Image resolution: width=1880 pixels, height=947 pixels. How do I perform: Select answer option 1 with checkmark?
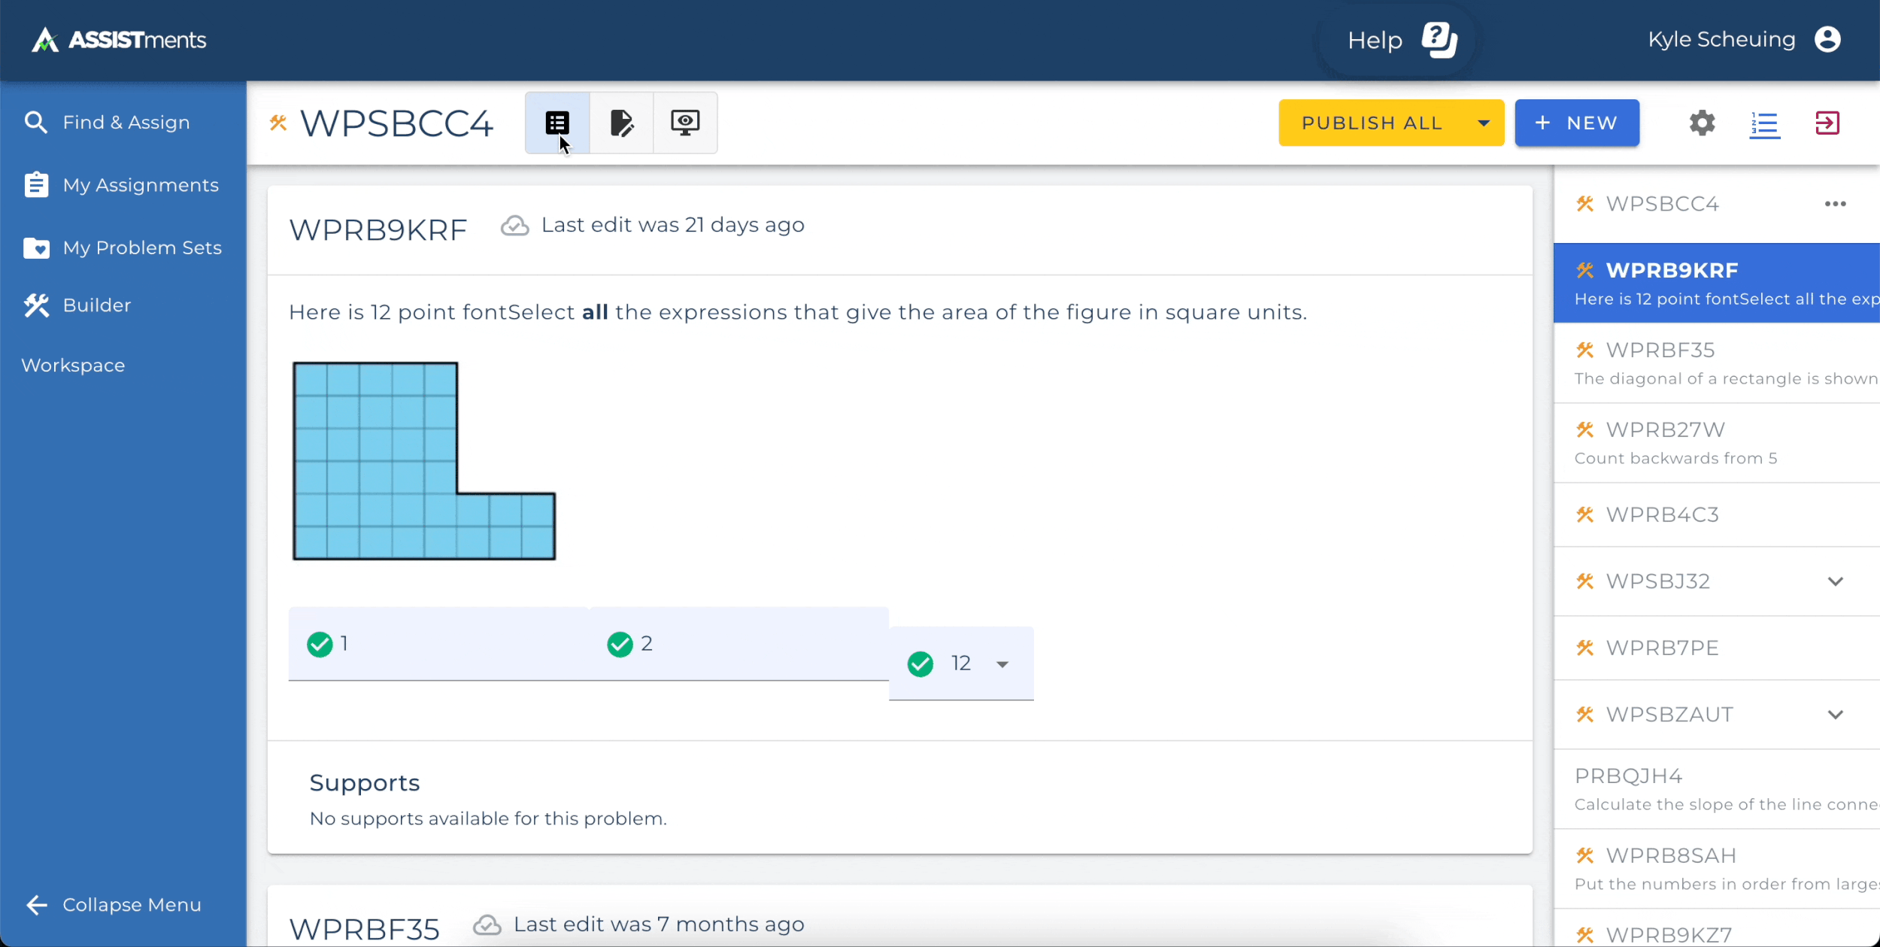(320, 644)
